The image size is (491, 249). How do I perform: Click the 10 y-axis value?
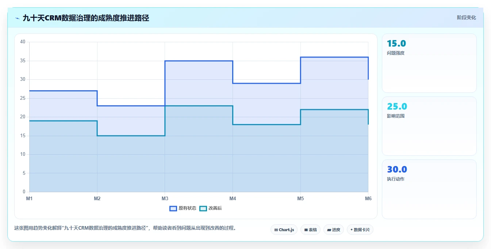tap(23, 154)
